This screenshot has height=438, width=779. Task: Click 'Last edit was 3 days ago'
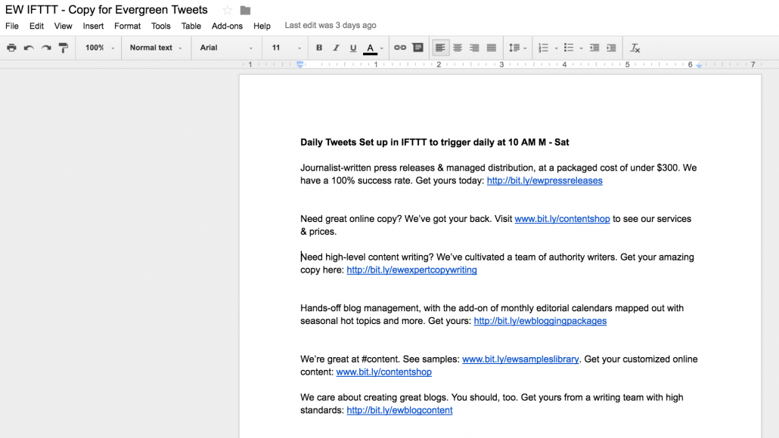click(x=331, y=25)
